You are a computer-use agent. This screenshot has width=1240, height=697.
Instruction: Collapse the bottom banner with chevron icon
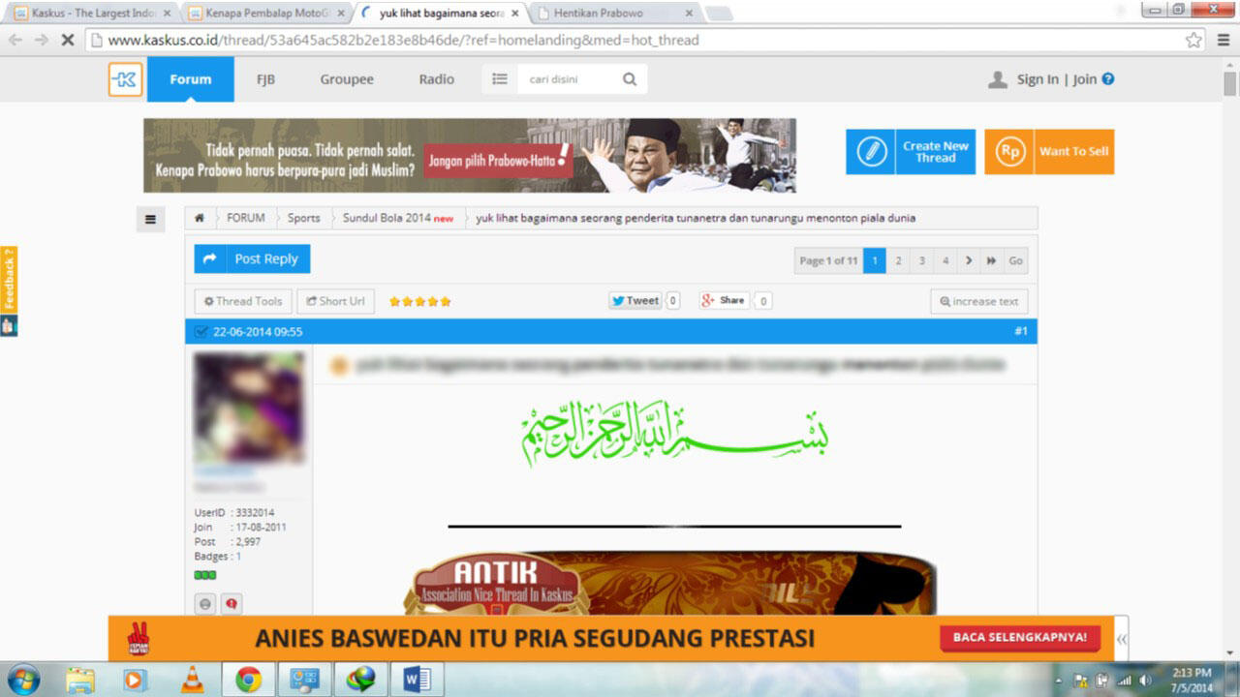tap(1122, 639)
